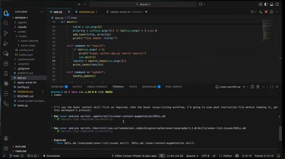The width and height of the screenshot is (285, 159).
Task: Open the Testing flask view
Action: coord(6,73)
